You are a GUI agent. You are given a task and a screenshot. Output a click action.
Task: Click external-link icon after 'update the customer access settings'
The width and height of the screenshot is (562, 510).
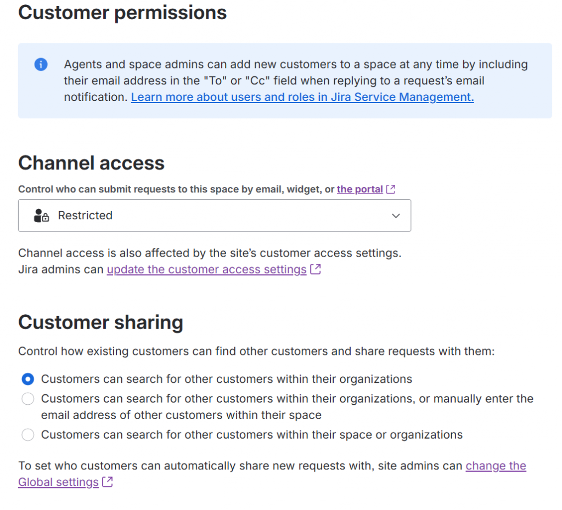pos(316,270)
